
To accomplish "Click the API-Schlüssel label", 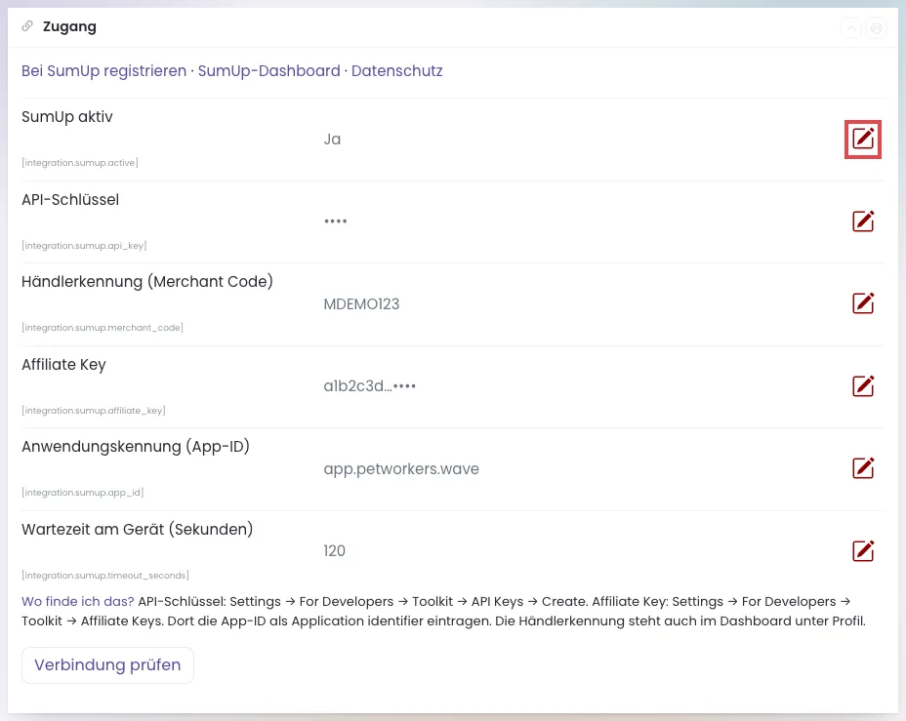I will [x=70, y=200].
